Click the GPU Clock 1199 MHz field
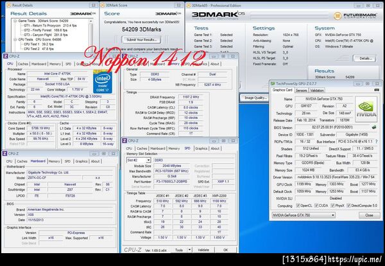Image resolution: width=385 pixels, height=266 pixels. (304, 184)
